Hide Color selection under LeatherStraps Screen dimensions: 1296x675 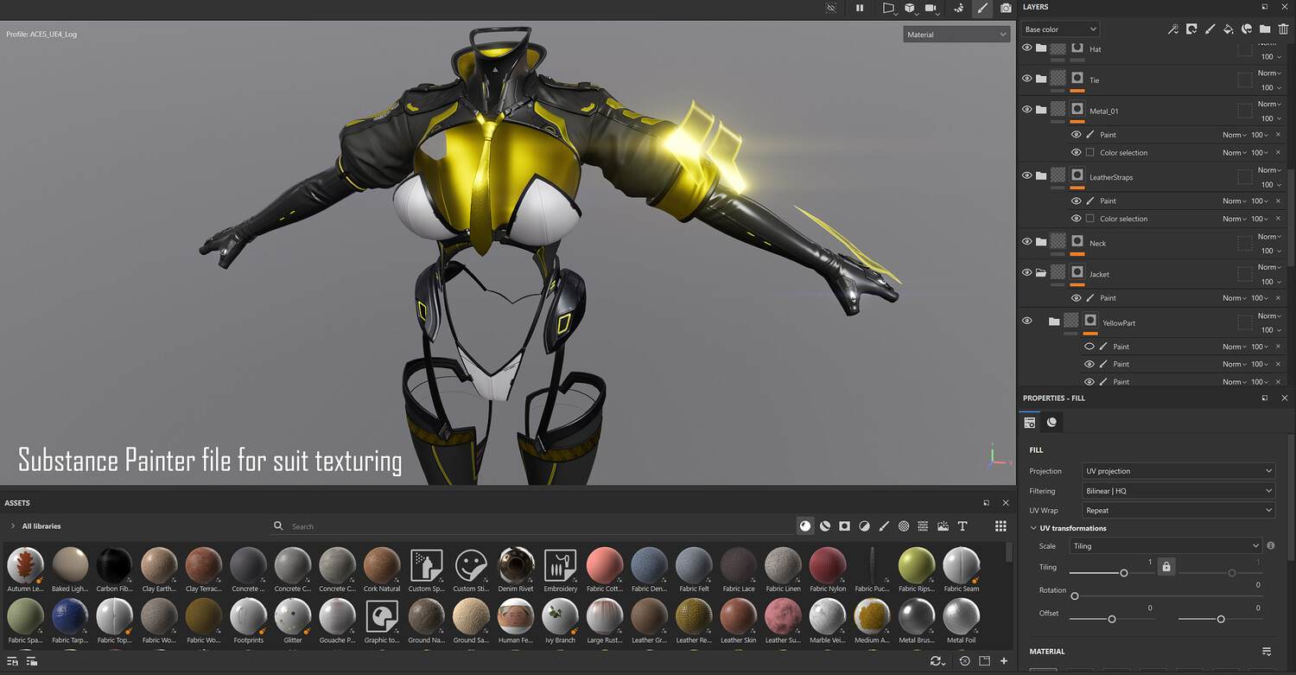point(1076,219)
